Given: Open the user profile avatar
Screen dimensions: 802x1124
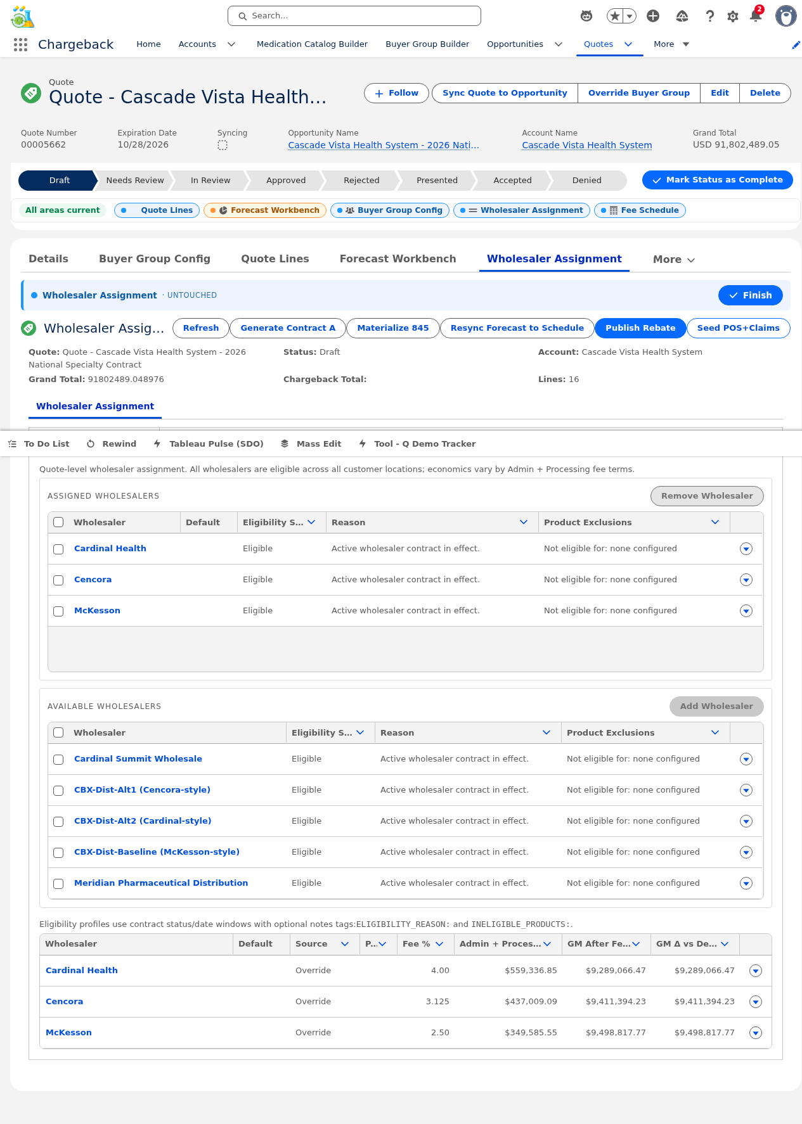Looking at the screenshot, I should pos(786,16).
